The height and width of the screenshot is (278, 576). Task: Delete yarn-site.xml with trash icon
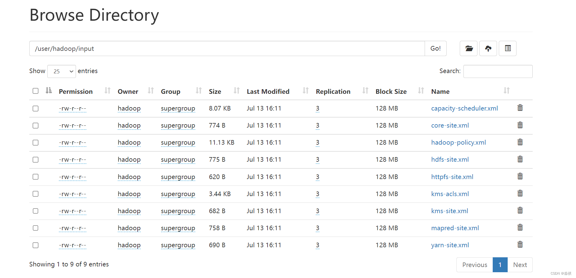[520, 245]
